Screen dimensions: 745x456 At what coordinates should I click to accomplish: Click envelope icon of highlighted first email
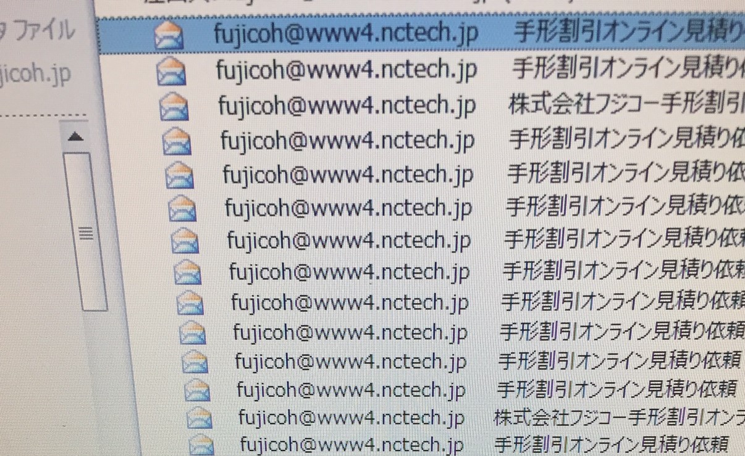pos(169,36)
